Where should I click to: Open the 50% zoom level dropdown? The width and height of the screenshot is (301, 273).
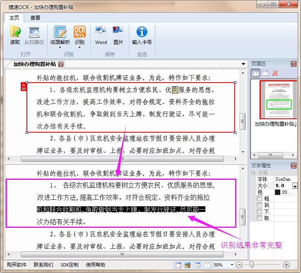click(x=232, y=265)
